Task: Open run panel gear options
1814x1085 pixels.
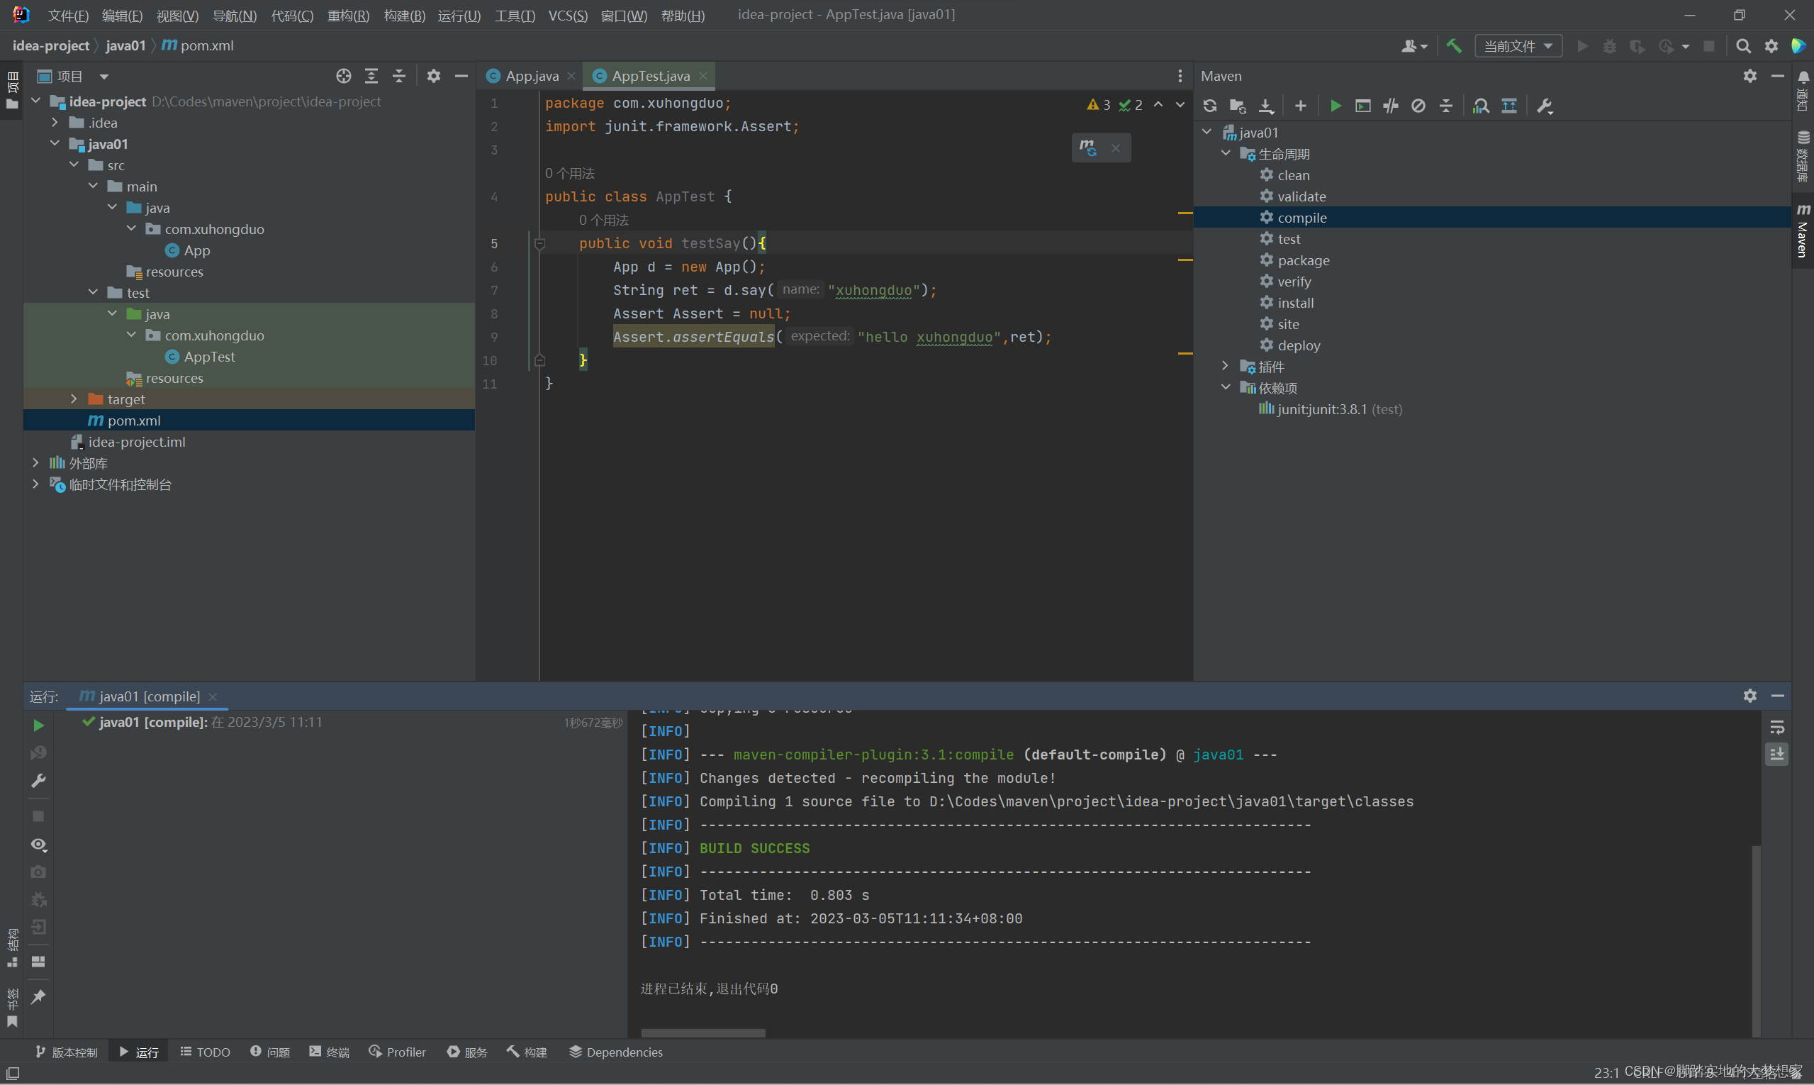Action: [x=1749, y=695]
